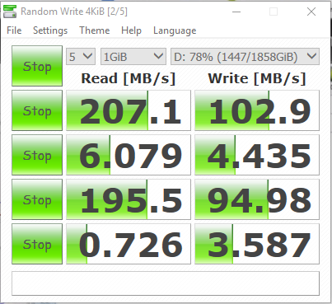The image size is (332, 304).
Task: Open the Help menu
Action: (131, 30)
